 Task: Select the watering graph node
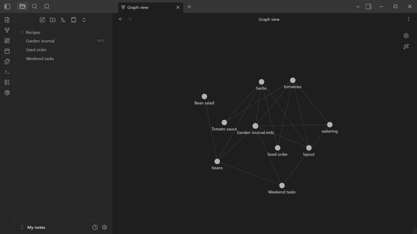point(330,125)
